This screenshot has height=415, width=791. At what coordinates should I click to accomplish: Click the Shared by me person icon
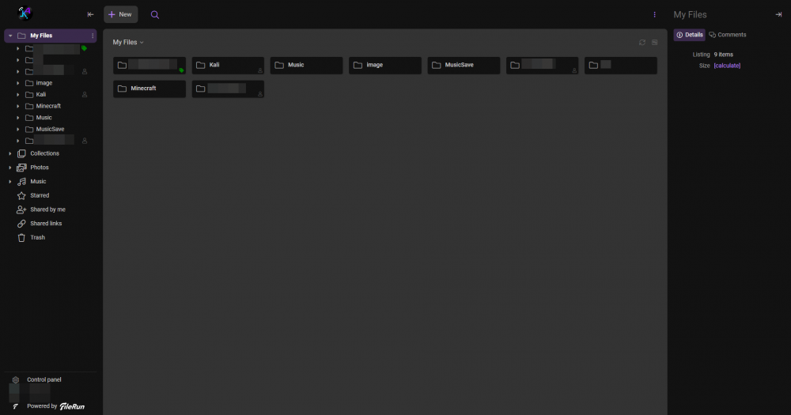click(21, 209)
